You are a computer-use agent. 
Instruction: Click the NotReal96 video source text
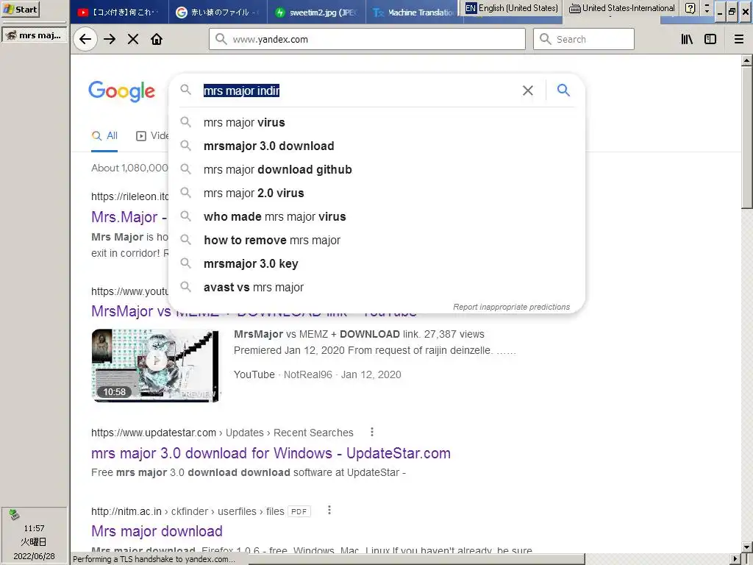pos(307,374)
